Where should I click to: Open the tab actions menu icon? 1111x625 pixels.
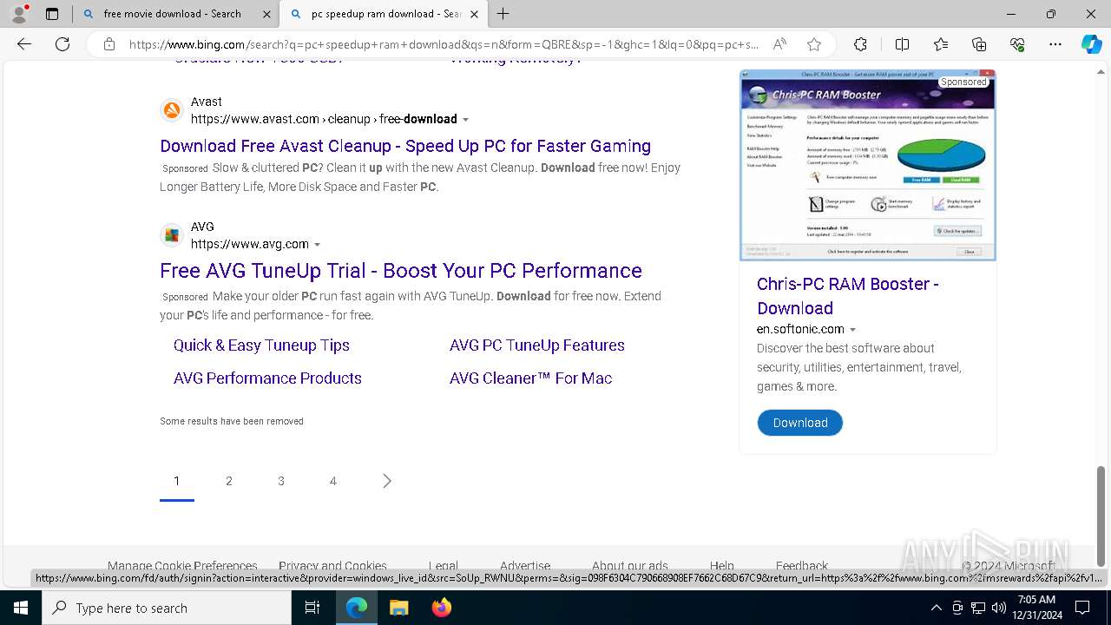point(52,14)
